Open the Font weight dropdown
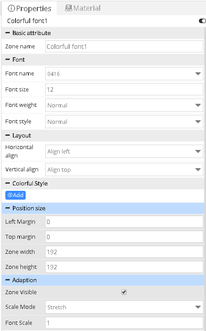 pyautogui.click(x=124, y=105)
